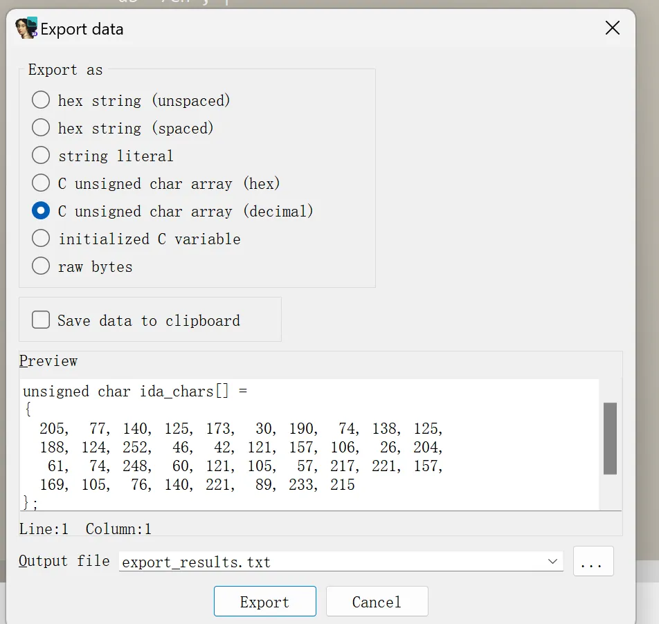Enable Save data to clipboard checkbox

click(x=42, y=320)
